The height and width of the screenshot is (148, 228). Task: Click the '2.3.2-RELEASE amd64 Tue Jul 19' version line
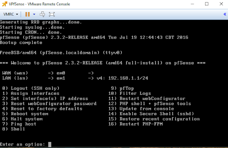pyautogui.click(x=94, y=37)
